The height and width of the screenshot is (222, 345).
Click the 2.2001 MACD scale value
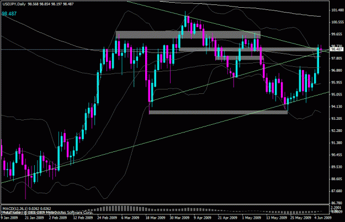point(336,208)
